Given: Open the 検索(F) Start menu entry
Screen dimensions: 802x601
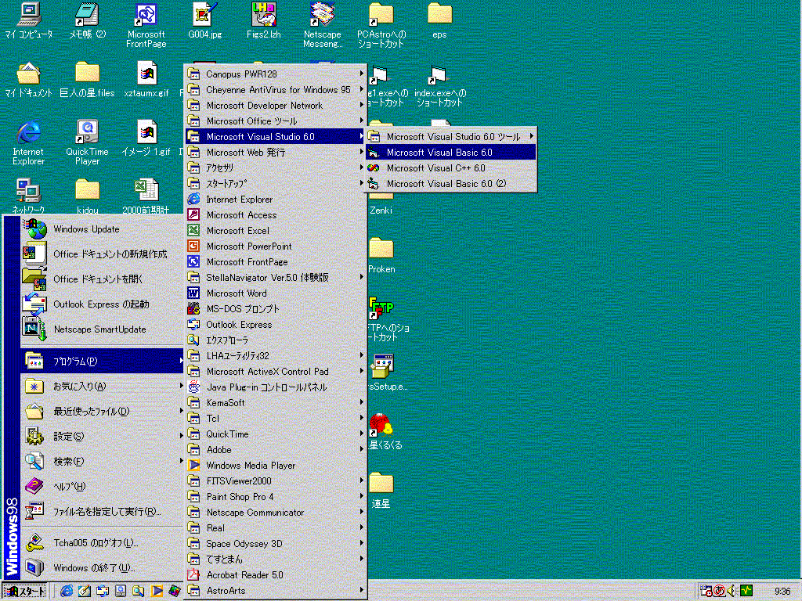Looking at the screenshot, I should (102, 462).
